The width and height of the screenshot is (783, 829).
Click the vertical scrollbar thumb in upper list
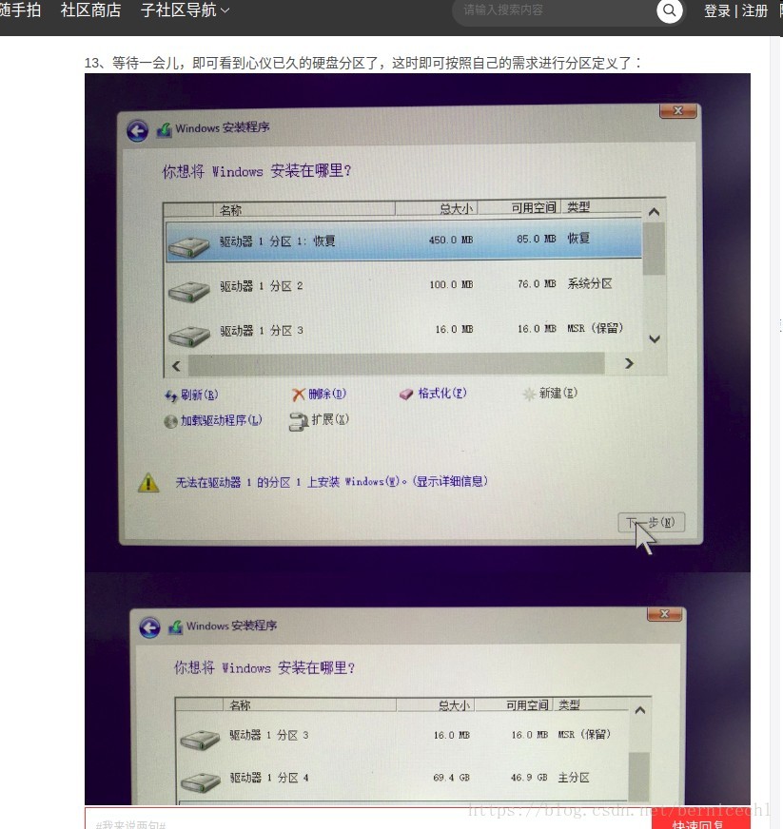click(654, 248)
